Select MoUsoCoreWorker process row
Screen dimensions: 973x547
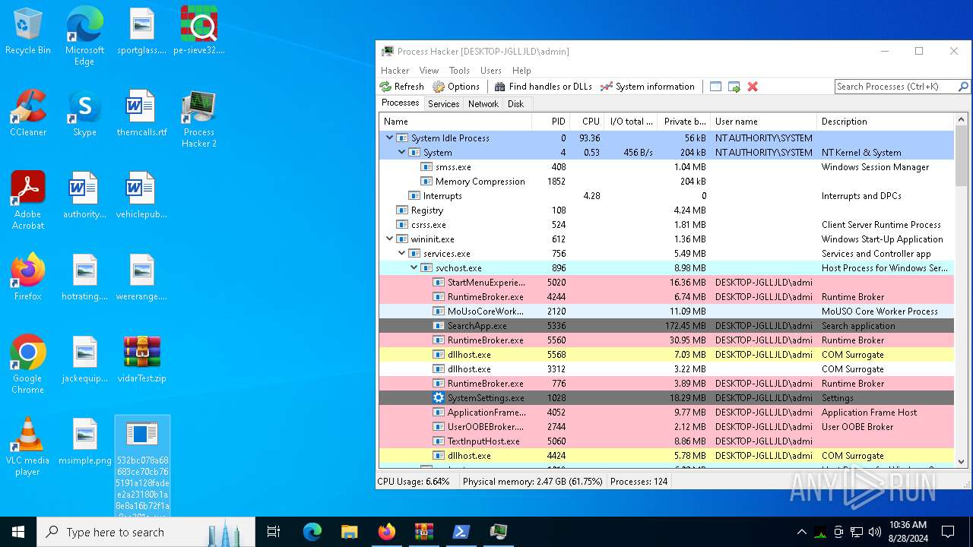(x=666, y=311)
